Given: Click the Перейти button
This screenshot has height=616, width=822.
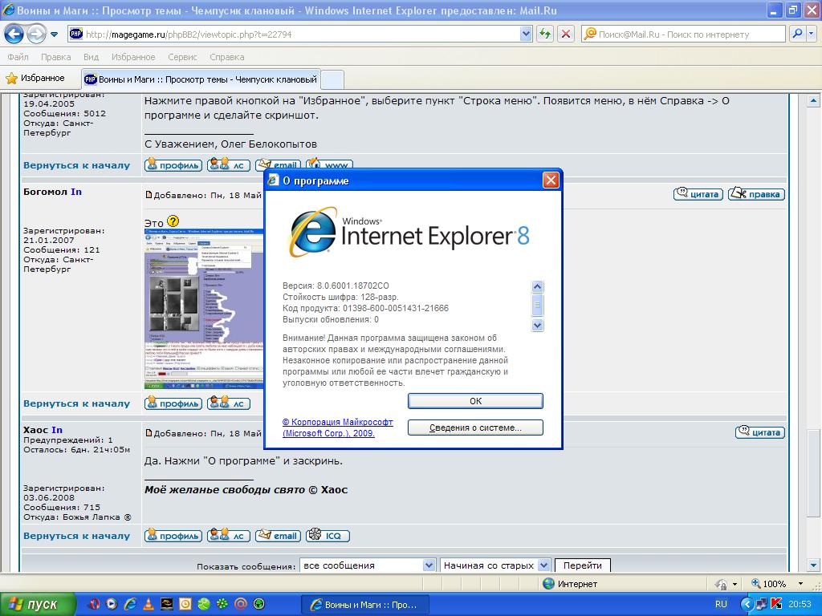Looking at the screenshot, I should [583, 565].
